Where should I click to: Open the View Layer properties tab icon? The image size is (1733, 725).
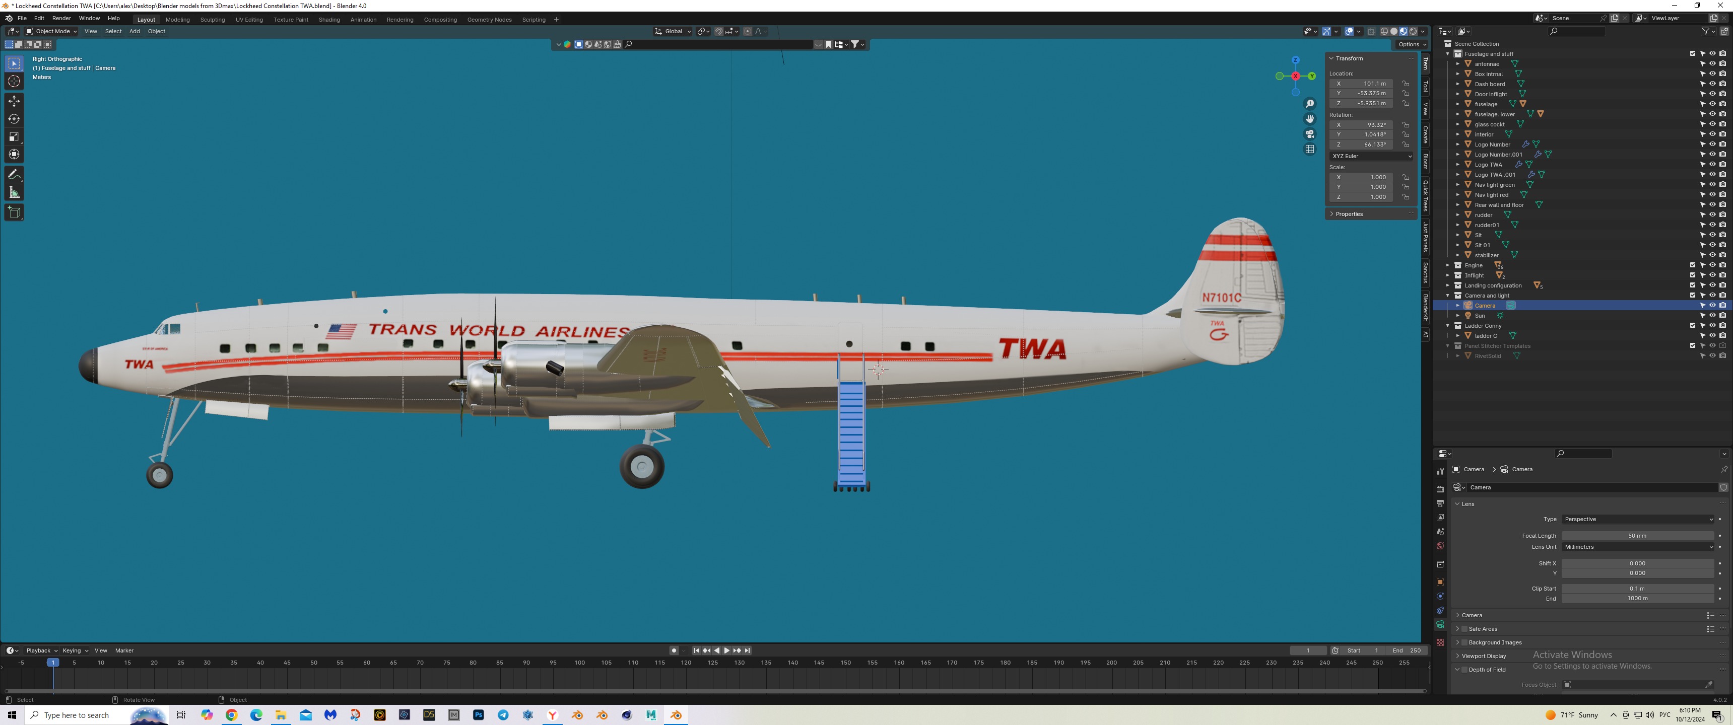coord(1440,517)
